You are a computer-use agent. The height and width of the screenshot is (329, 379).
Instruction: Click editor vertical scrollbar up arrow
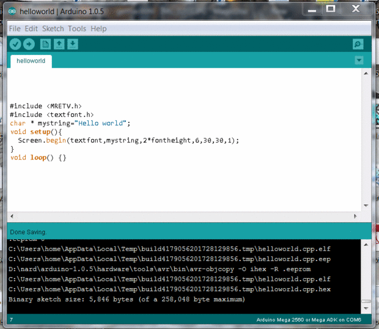[x=366, y=73]
